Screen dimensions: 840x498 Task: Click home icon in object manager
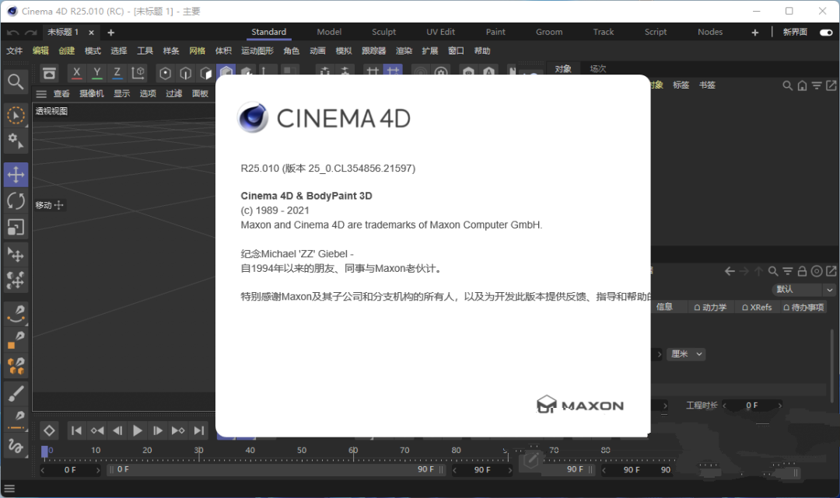pos(802,85)
